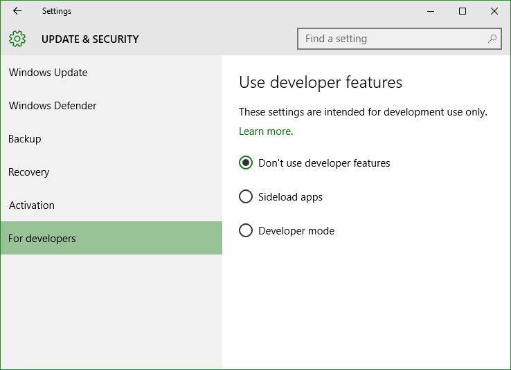Viewport: 511px width, 370px height.
Task: Go back using the back arrow icon
Action: (17, 11)
